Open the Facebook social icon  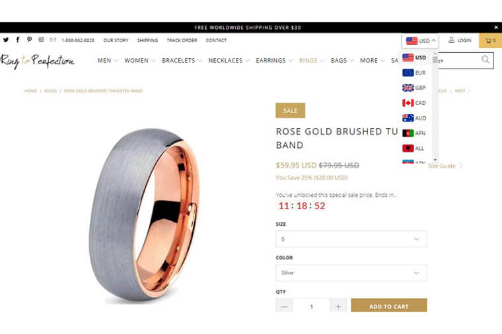18,40
